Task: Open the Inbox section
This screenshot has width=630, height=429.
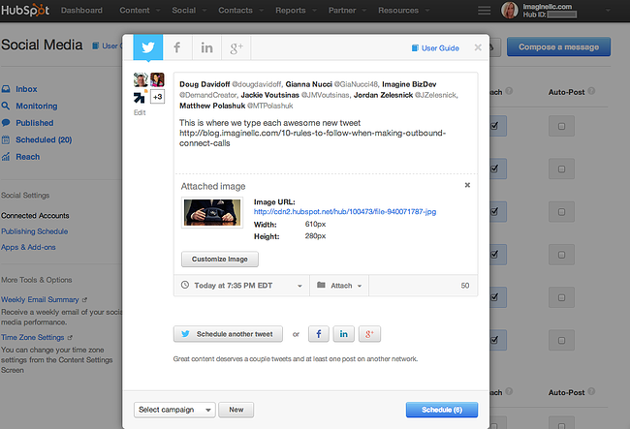Action: click(26, 89)
